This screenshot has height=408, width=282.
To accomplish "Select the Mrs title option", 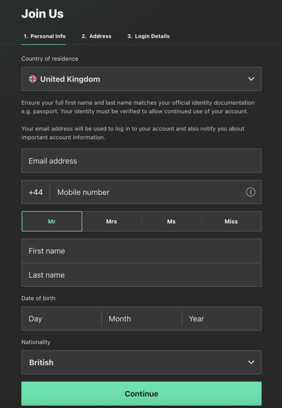I will point(111,221).
